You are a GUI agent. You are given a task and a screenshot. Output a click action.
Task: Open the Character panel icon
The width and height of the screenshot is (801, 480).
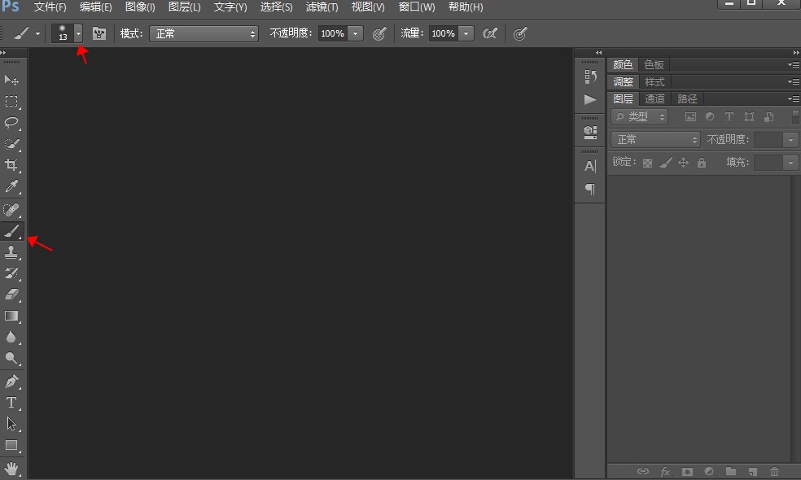pyautogui.click(x=590, y=166)
